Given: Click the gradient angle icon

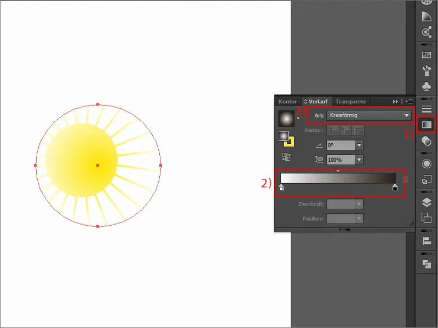Looking at the screenshot, I should pos(319,145).
